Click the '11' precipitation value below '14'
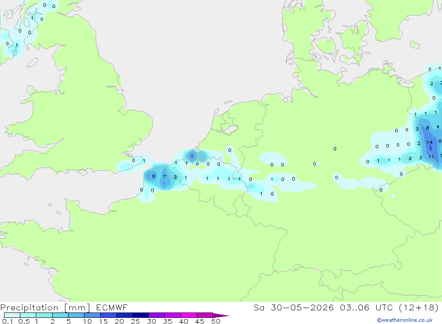This screenshot has width=442, height=324. tap(431, 157)
